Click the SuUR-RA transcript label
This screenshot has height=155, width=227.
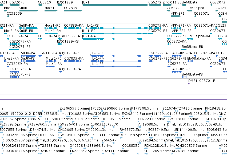pyautogui.click(x=26, y=26)
